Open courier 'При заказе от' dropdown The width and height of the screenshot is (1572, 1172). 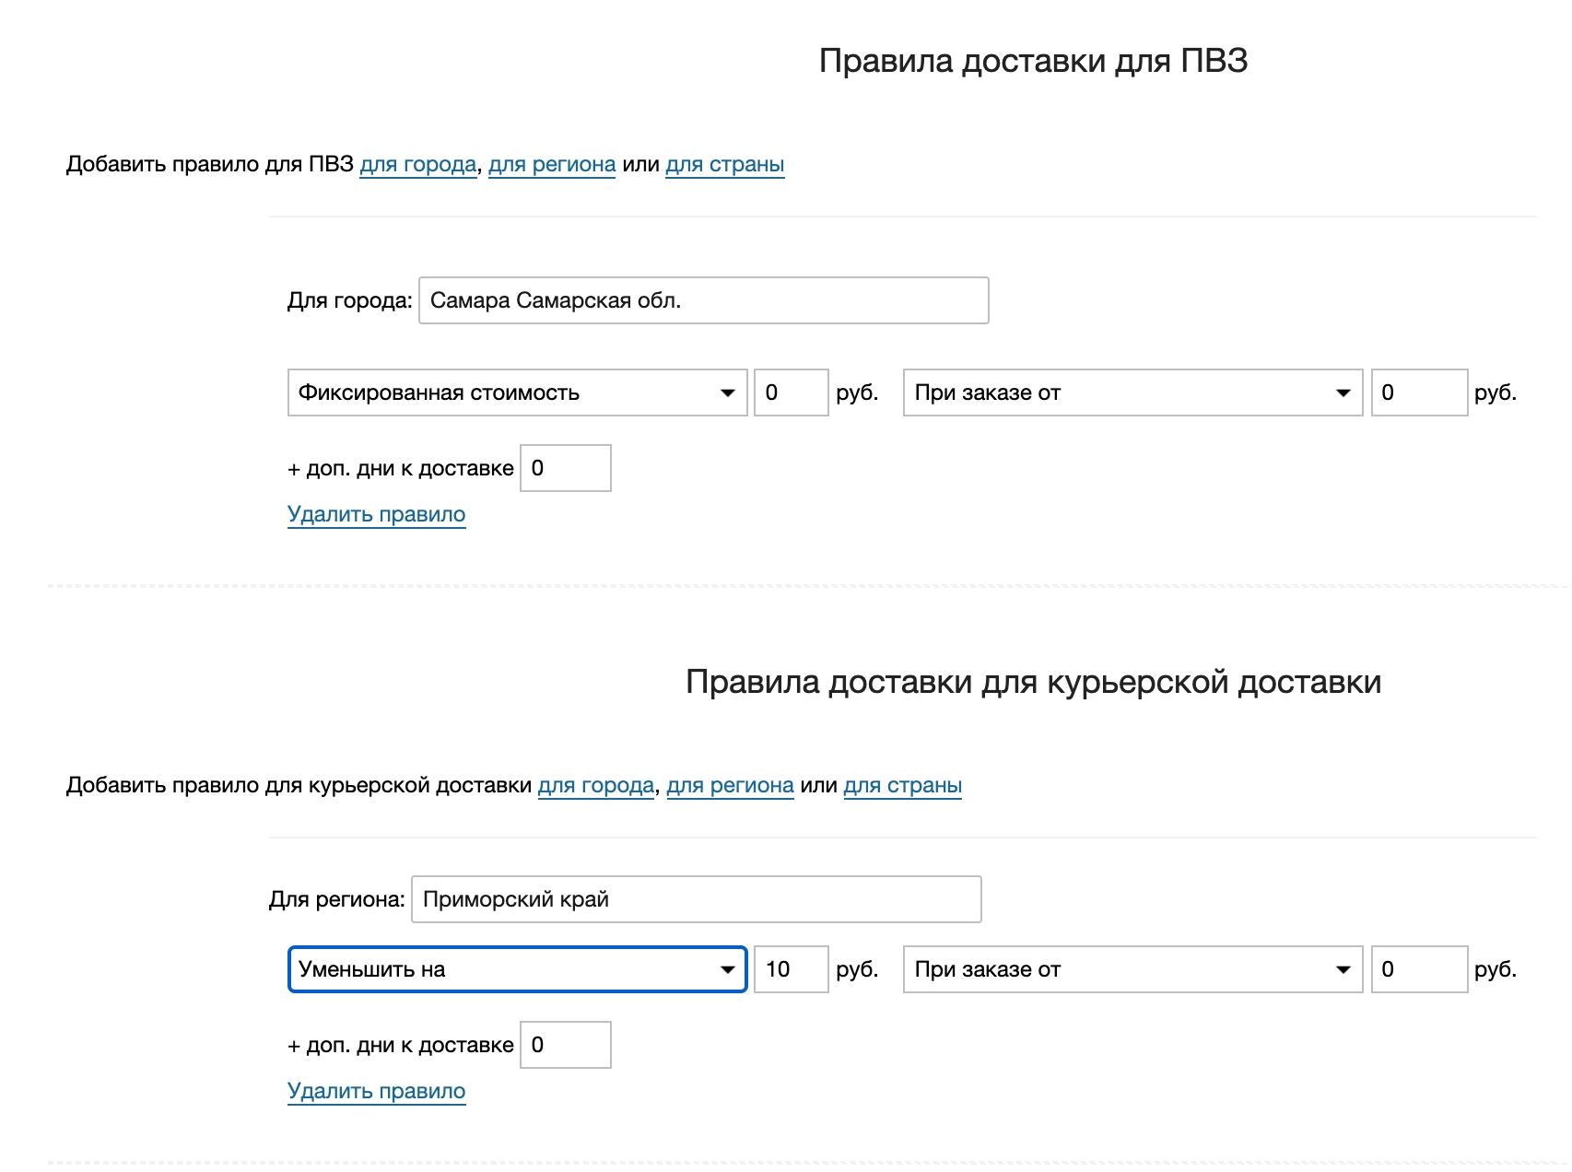coord(1132,970)
